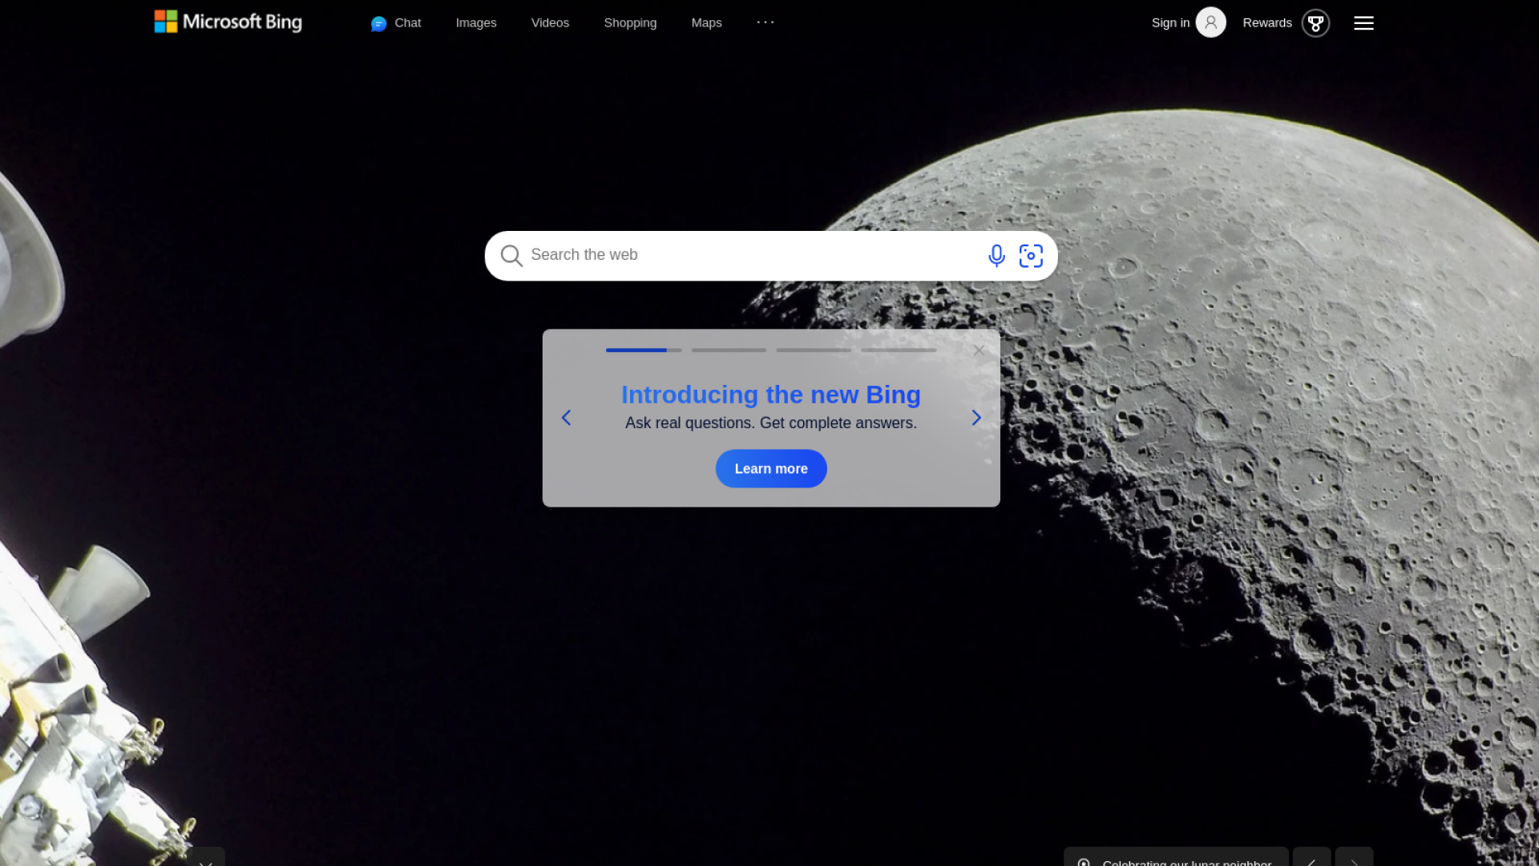This screenshot has width=1539, height=866.
Task: Open the Shopping link
Action: [630, 23]
